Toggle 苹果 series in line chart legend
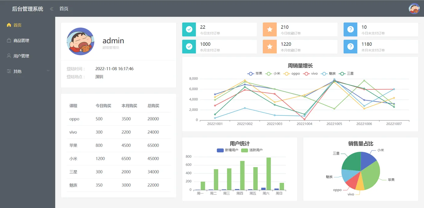This screenshot has width=424, height=208. click(255, 74)
